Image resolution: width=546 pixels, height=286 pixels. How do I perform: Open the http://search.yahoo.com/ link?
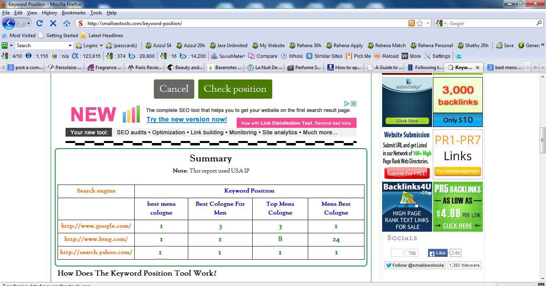click(96, 252)
